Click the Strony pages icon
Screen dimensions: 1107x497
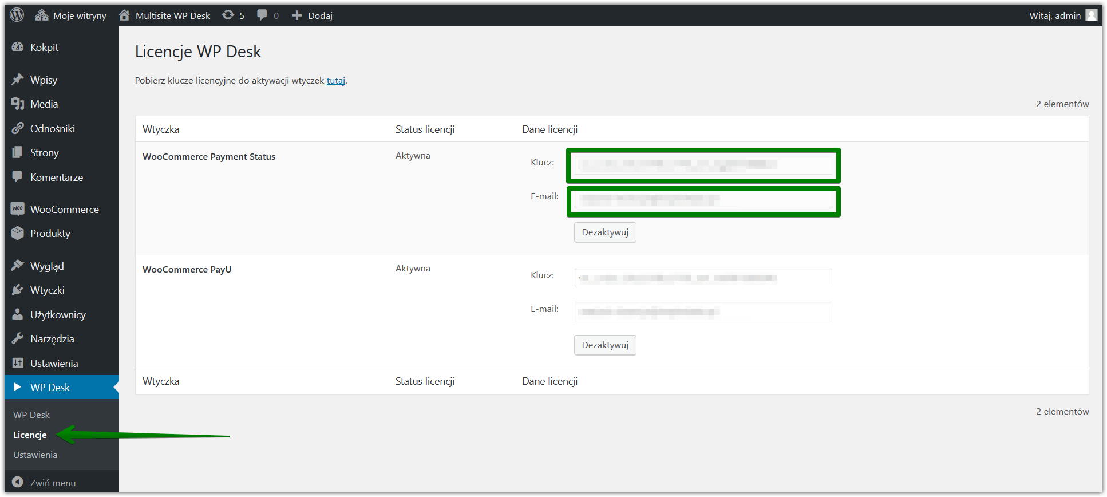click(x=18, y=152)
